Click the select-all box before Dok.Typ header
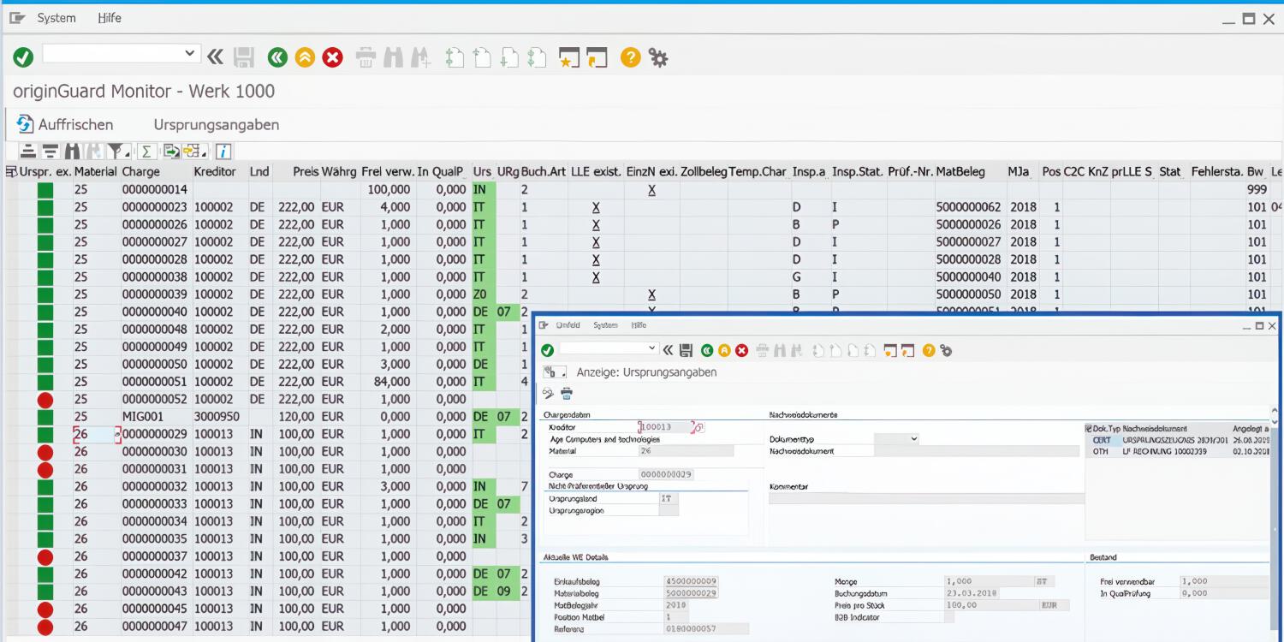Viewport: 1284px width, 642px height. (1088, 428)
